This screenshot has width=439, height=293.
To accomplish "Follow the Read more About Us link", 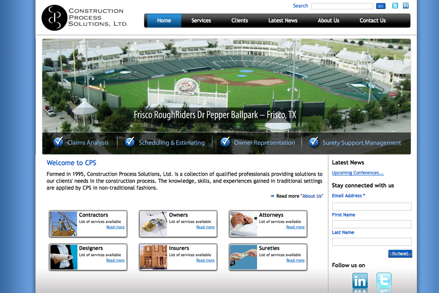I will 297,195.
